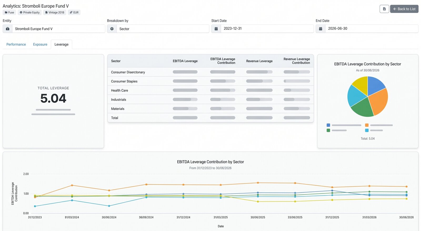Switch to the Exposure tab
Image resolution: width=421 pixels, height=231 pixels.
(40, 44)
